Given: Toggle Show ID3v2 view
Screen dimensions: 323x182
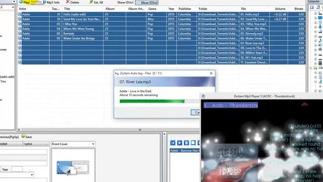Looking at the screenshot, I should click(x=147, y=3).
